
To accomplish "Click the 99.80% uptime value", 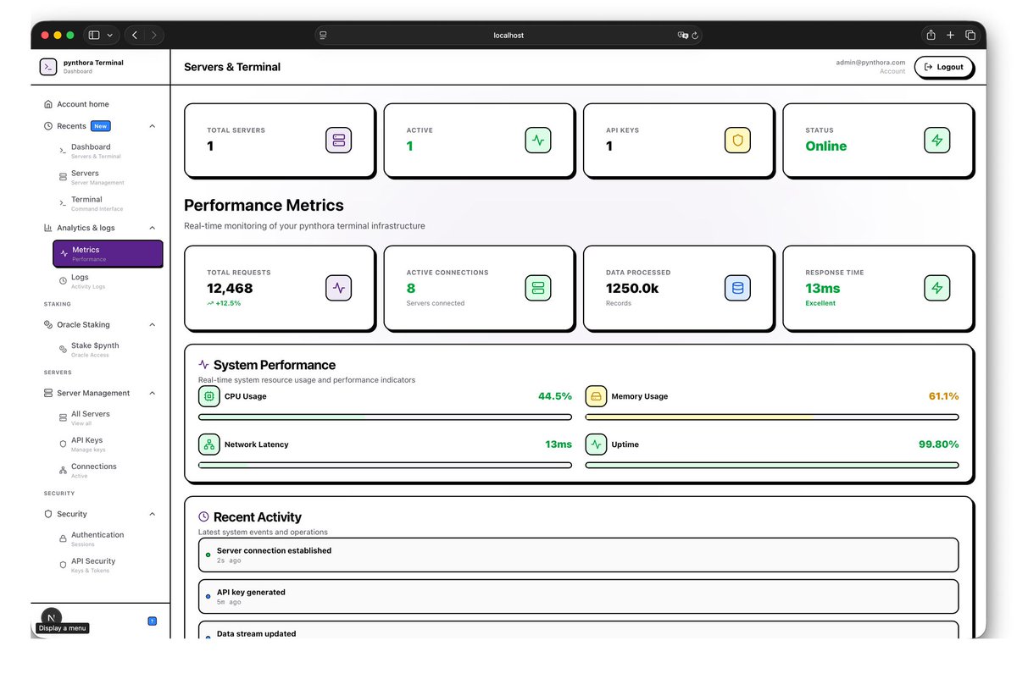I will pyautogui.click(x=939, y=444).
